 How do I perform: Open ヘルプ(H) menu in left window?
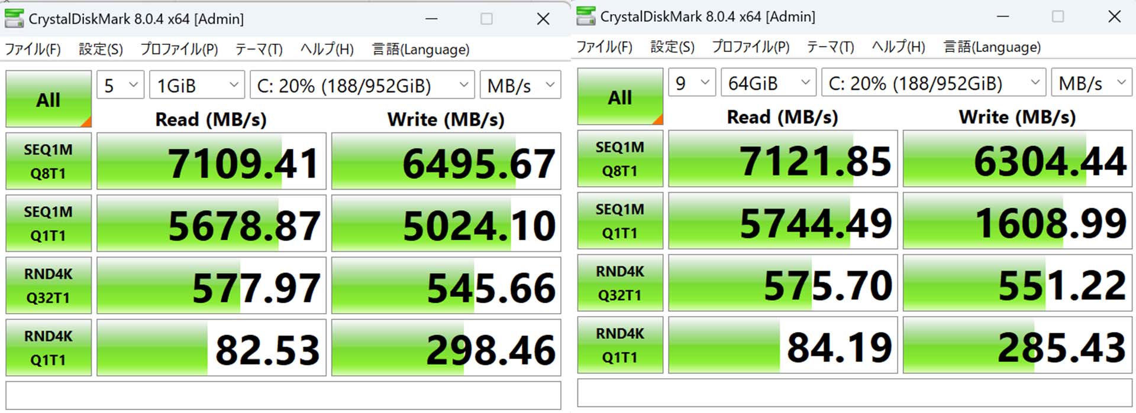327,49
